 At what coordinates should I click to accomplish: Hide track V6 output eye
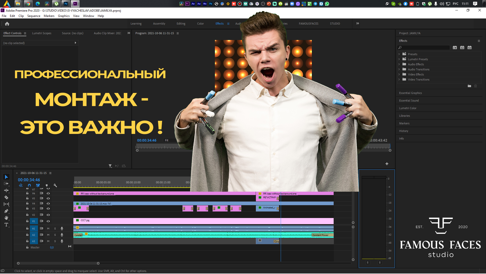[48, 193]
